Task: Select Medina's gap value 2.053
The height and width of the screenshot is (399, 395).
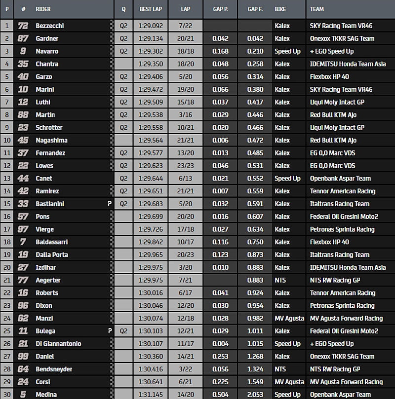Action: coord(256,395)
